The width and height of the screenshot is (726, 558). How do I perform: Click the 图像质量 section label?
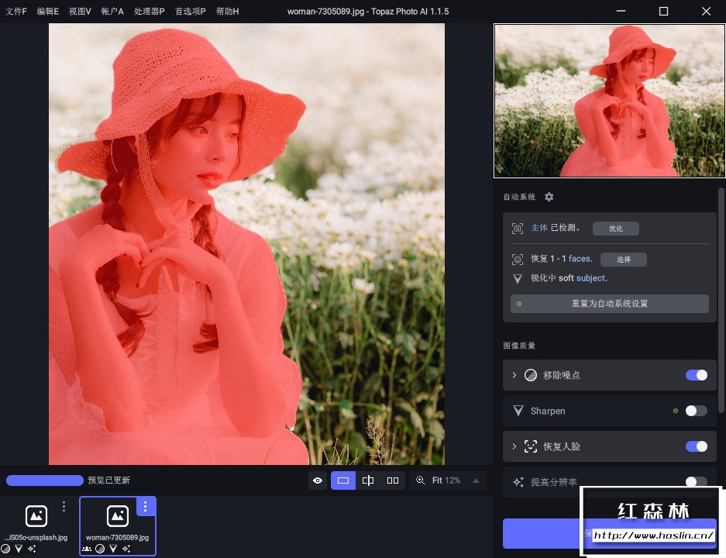(x=519, y=346)
